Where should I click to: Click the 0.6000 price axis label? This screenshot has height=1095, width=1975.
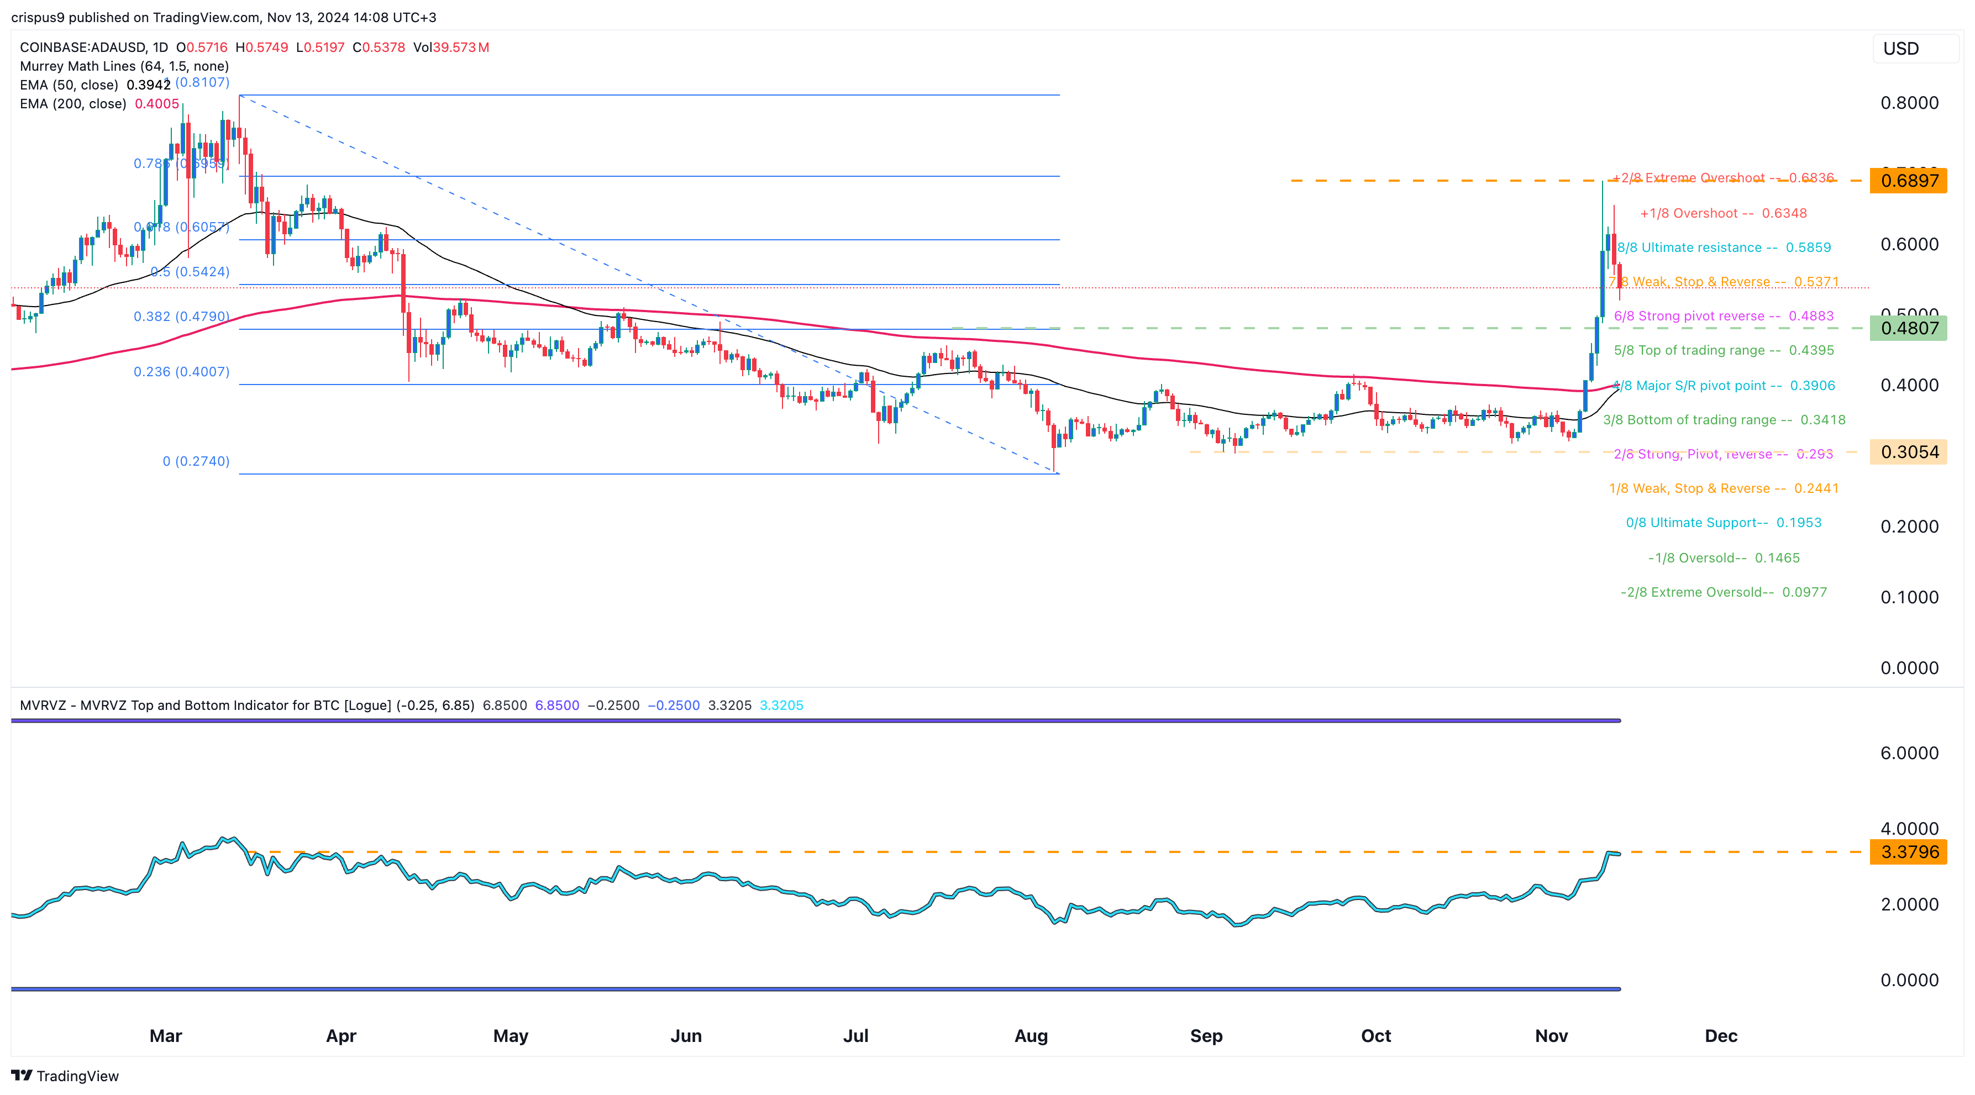pos(1909,244)
